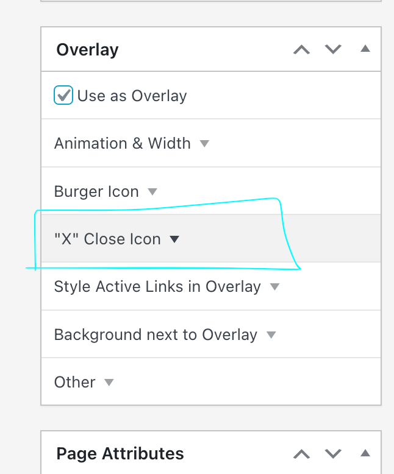Image resolution: width=394 pixels, height=474 pixels.
Task: Move Overlay panel down
Action: pos(333,49)
